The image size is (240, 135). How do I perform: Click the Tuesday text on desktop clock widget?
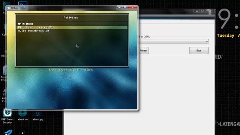(225, 36)
